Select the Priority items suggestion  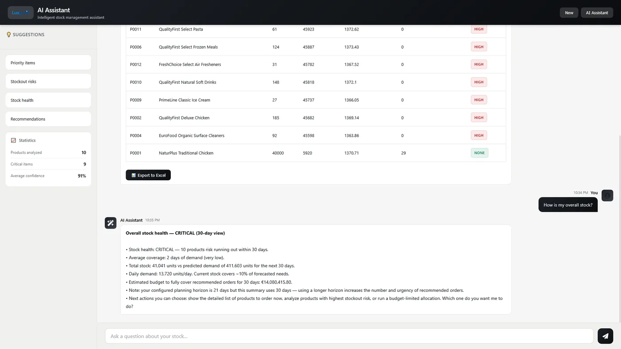coord(48,62)
